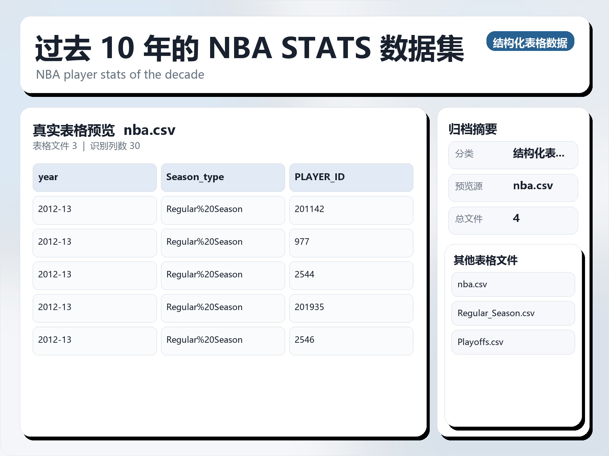The width and height of the screenshot is (609, 456).
Task: Select the Season_type column header
Action: click(x=223, y=177)
